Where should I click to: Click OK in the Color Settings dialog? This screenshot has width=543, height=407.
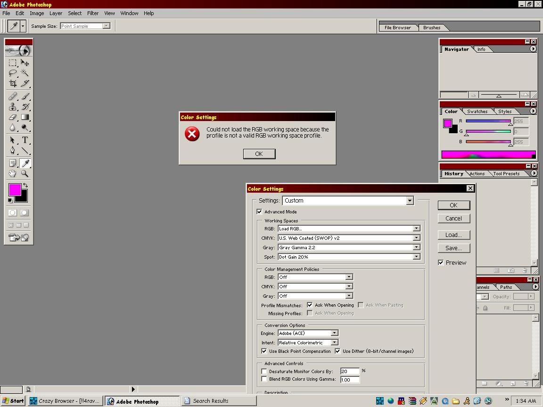453,205
